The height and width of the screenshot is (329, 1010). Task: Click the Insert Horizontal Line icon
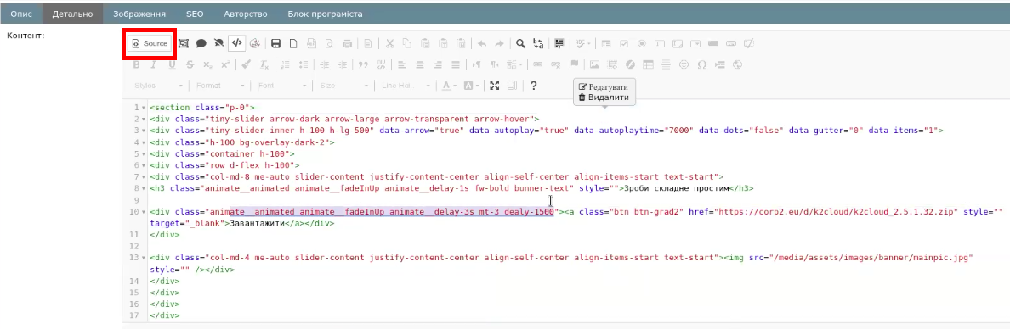(667, 64)
